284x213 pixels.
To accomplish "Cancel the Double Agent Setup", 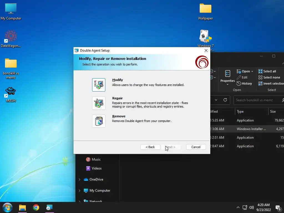I will click(x=196, y=147).
